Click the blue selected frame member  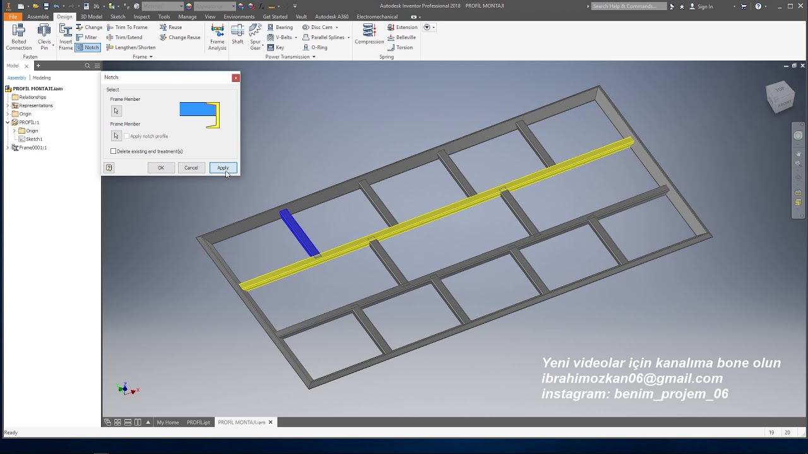[x=299, y=233]
